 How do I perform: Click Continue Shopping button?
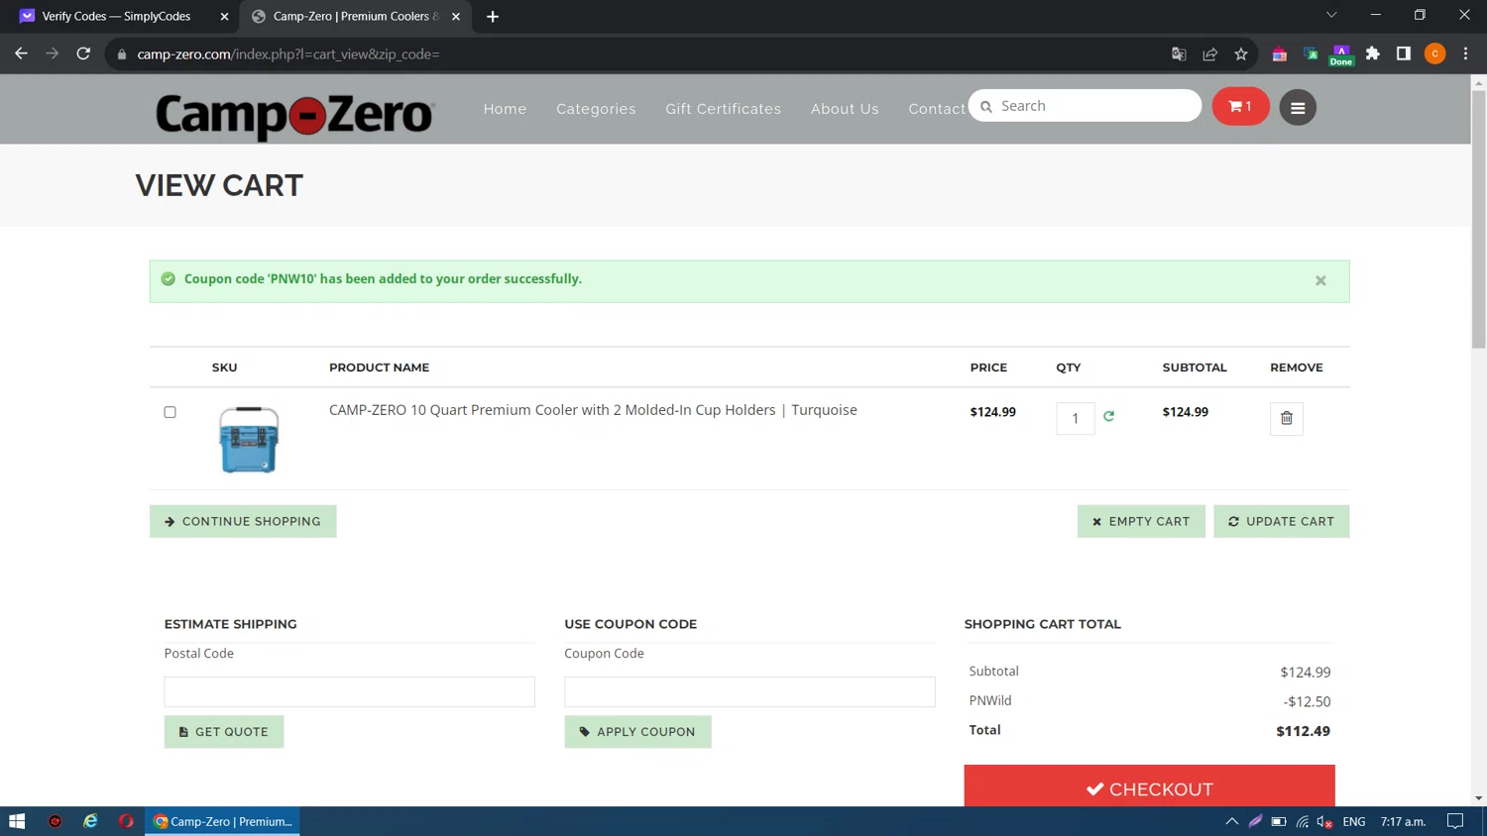243,521
